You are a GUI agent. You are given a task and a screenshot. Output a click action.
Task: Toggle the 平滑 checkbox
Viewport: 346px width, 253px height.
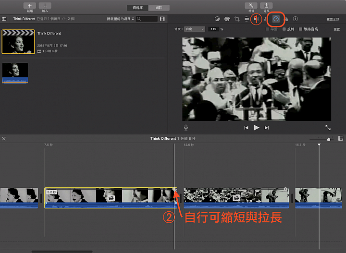tap(267, 29)
